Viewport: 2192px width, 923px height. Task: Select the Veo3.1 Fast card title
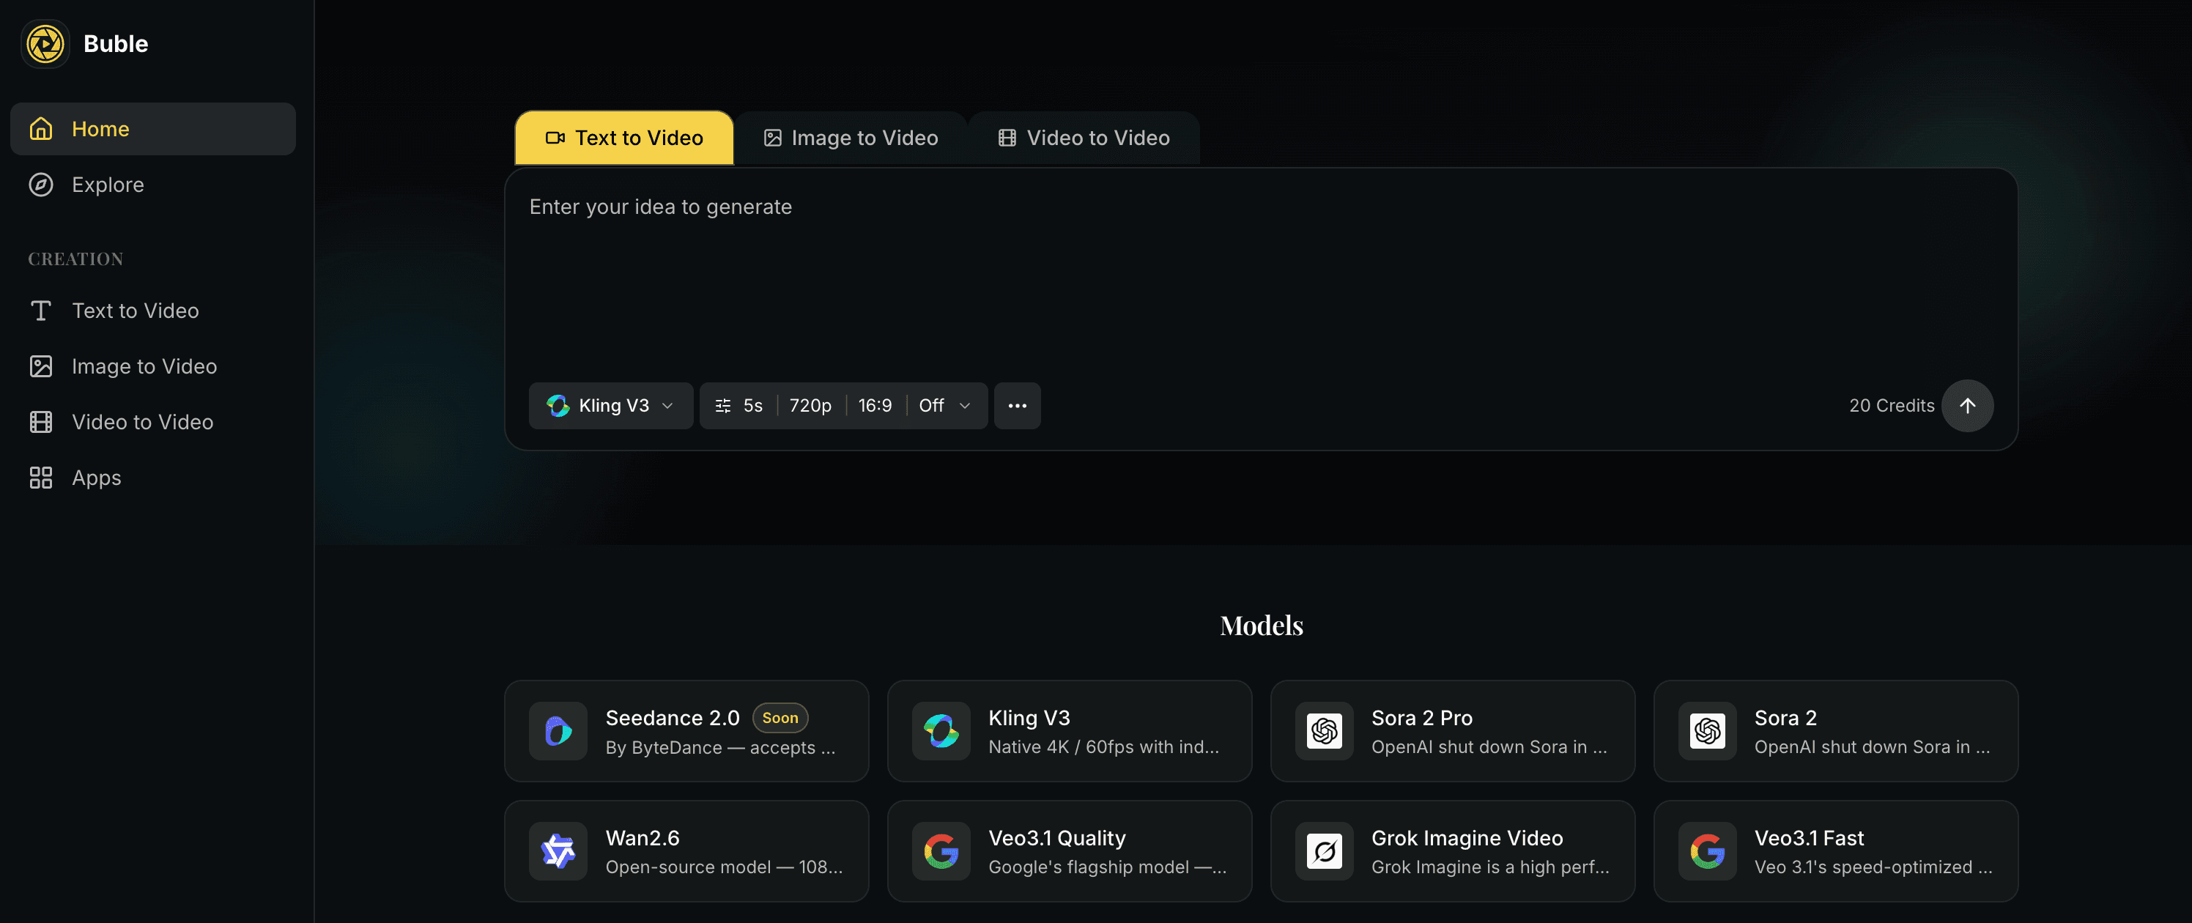[1809, 838]
